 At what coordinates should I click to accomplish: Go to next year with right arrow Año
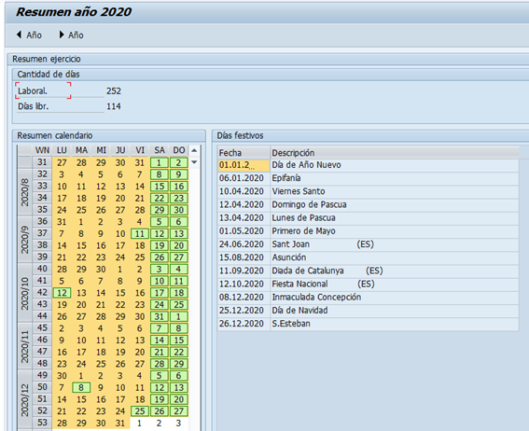point(71,35)
